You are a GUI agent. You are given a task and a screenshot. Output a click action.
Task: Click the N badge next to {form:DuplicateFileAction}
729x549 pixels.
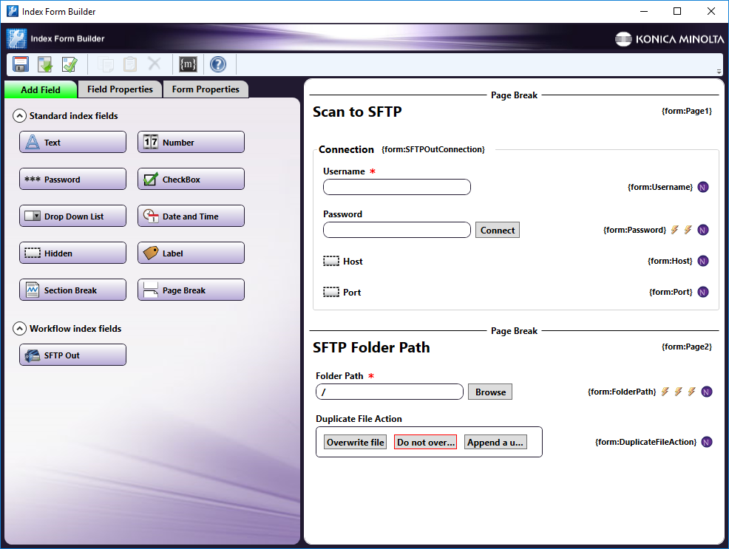[x=707, y=442]
